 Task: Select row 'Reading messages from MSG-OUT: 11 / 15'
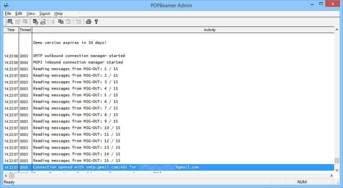pyautogui.click(x=169, y=135)
